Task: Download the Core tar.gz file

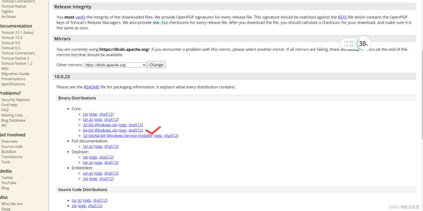Action: [88, 120]
